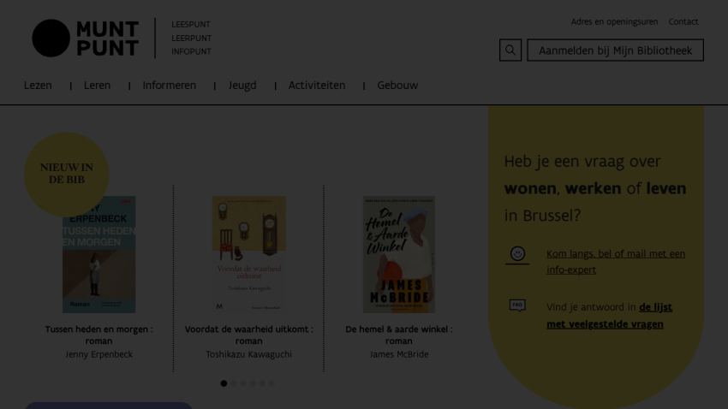Select the fourth carousel dot
Image resolution: width=728 pixels, height=409 pixels.
pyautogui.click(x=253, y=383)
